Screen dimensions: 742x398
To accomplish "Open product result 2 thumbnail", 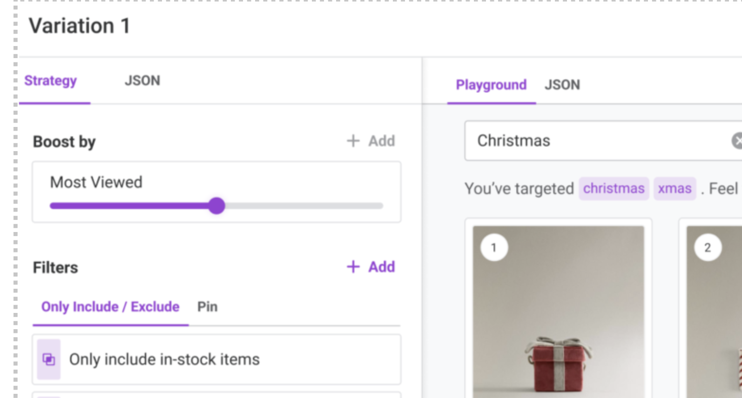I will pos(714,312).
